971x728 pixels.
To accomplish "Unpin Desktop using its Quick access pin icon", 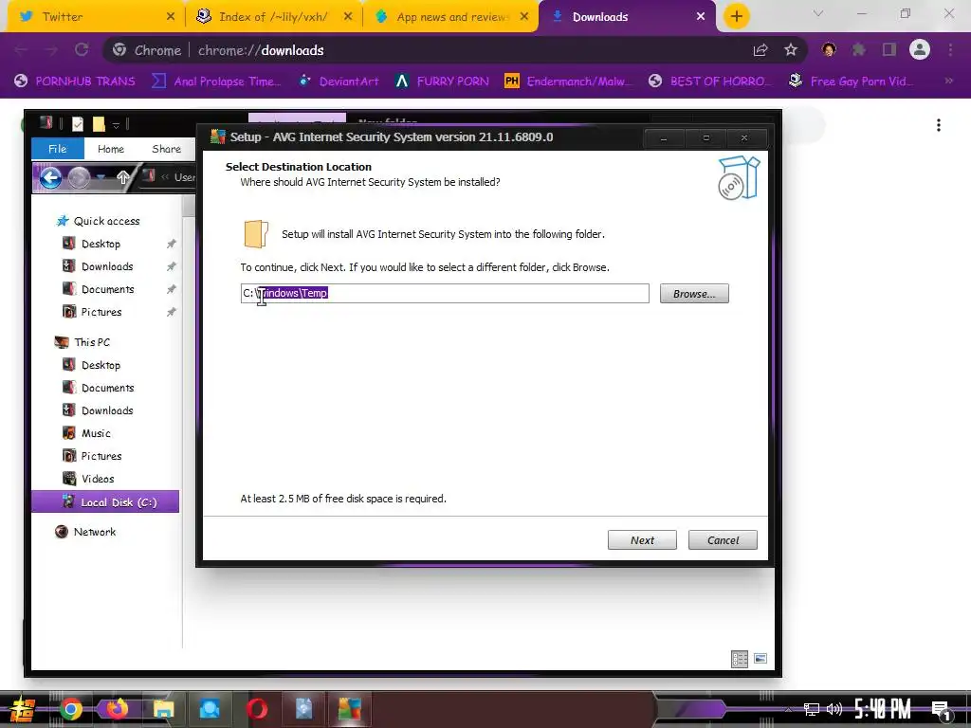I will click(172, 244).
